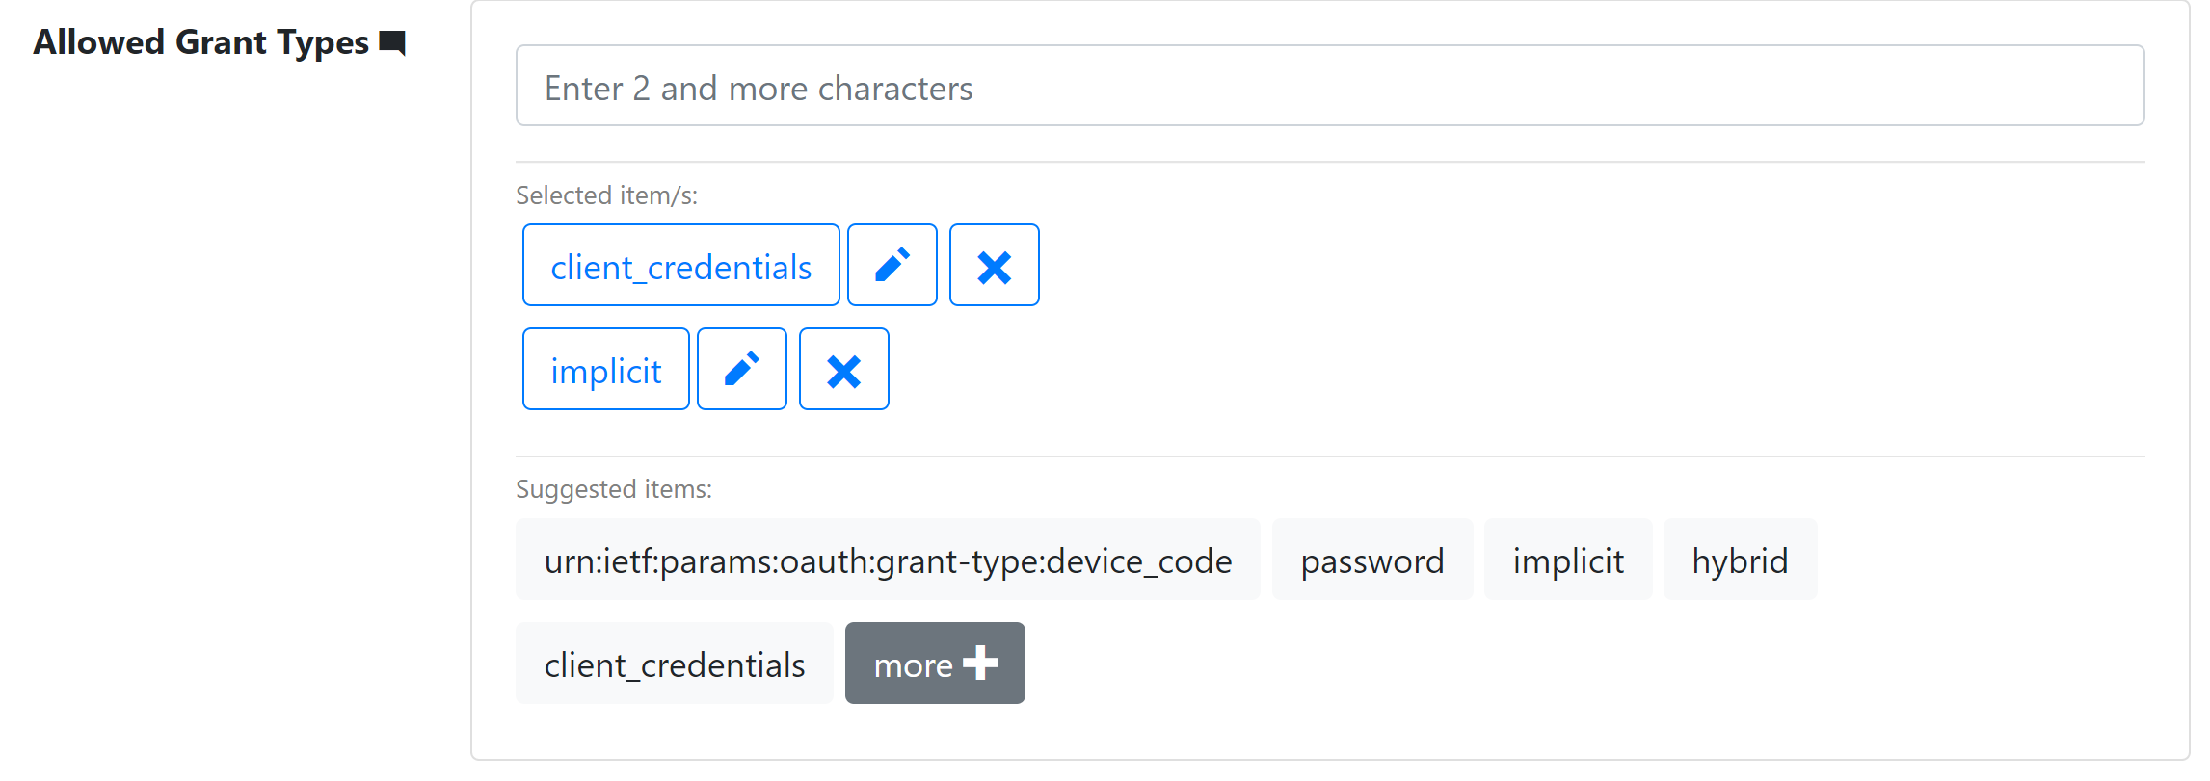
Task: Open the comment tooltip beside Allowed Grant Types
Action: pos(393,42)
